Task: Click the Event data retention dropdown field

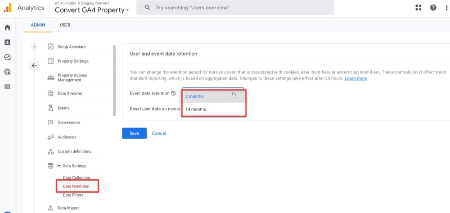Action: coord(213,88)
